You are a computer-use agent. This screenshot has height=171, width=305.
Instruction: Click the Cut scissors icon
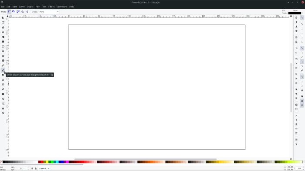pos(296,64)
